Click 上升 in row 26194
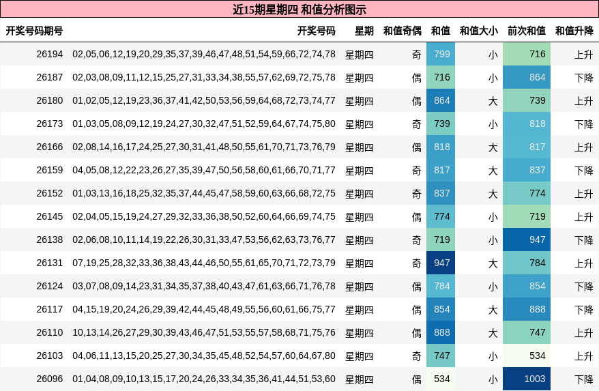Image resolution: width=599 pixels, height=391 pixels. 584,55
